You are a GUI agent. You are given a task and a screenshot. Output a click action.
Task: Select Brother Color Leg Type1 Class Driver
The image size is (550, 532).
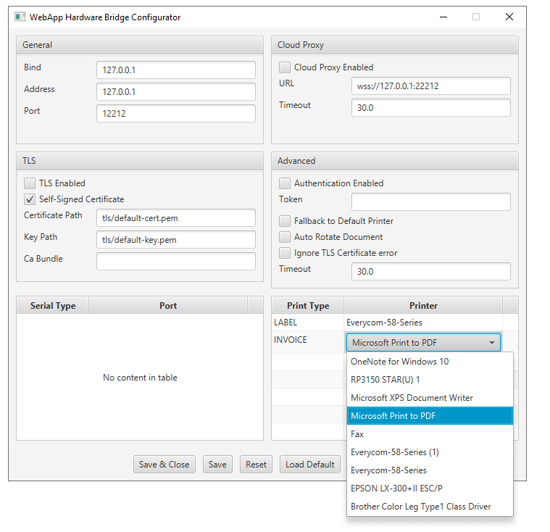coord(430,507)
